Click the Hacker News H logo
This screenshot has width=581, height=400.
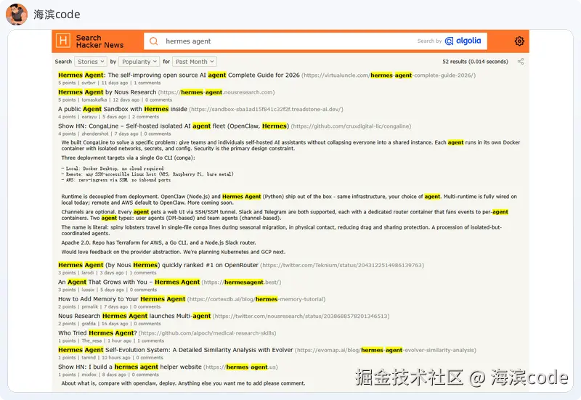[63, 41]
